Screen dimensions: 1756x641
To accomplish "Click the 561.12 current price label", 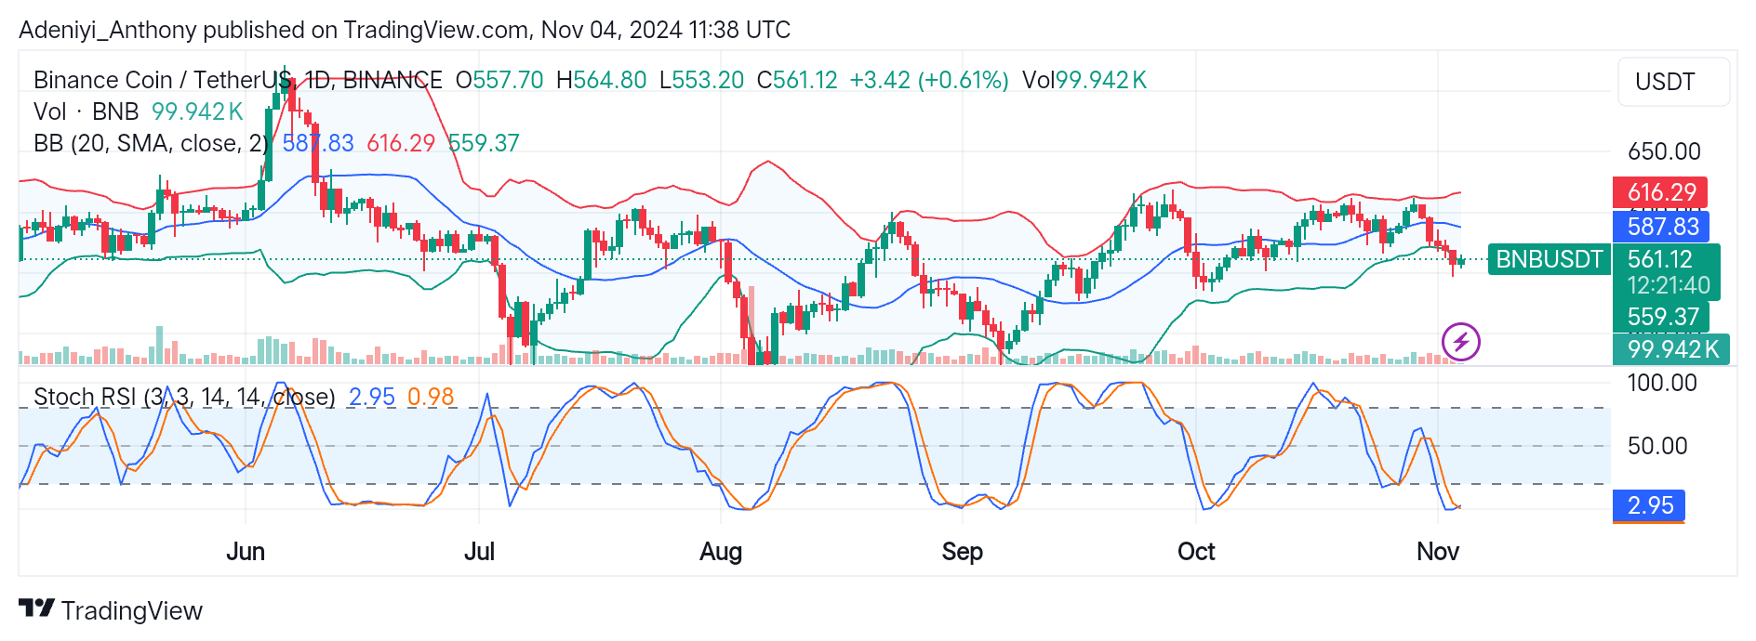I will 1660,259.
